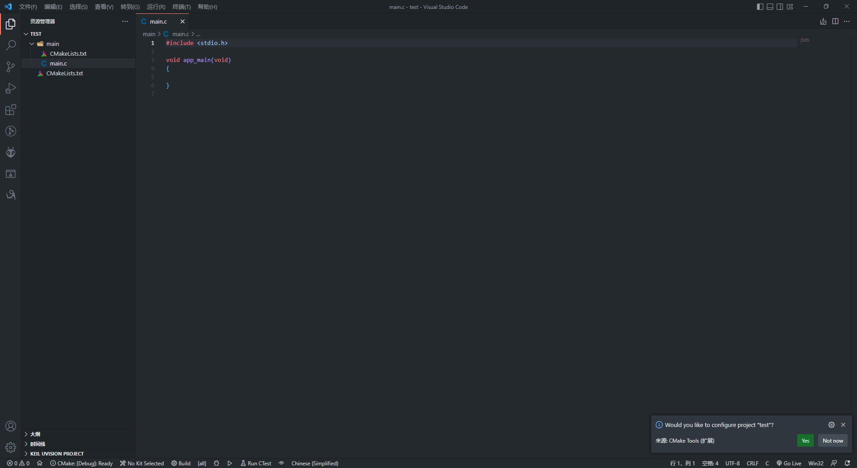
Task: Click CRLF line ending selector
Action: pos(753,464)
